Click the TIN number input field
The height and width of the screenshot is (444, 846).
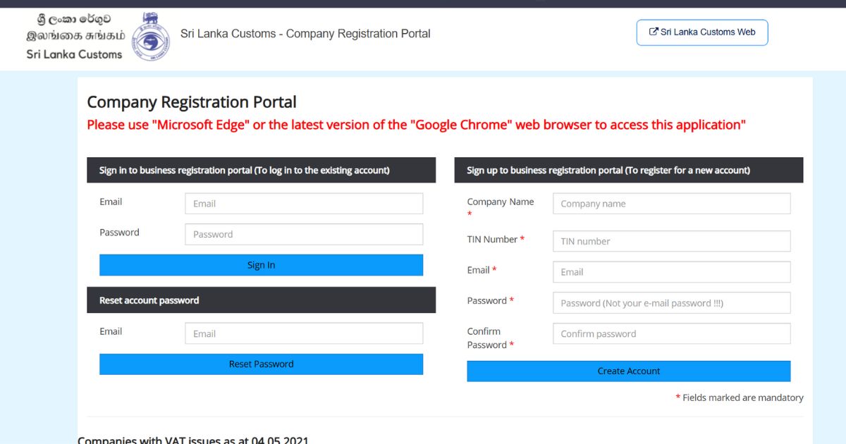671,241
